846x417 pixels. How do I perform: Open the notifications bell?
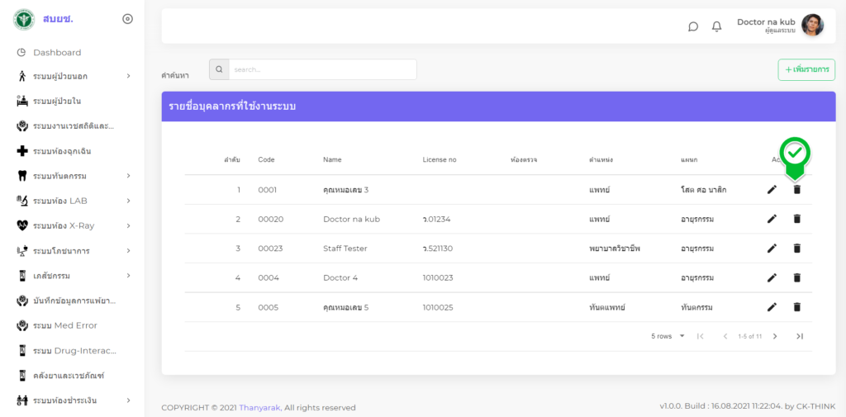(x=716, y=26)
